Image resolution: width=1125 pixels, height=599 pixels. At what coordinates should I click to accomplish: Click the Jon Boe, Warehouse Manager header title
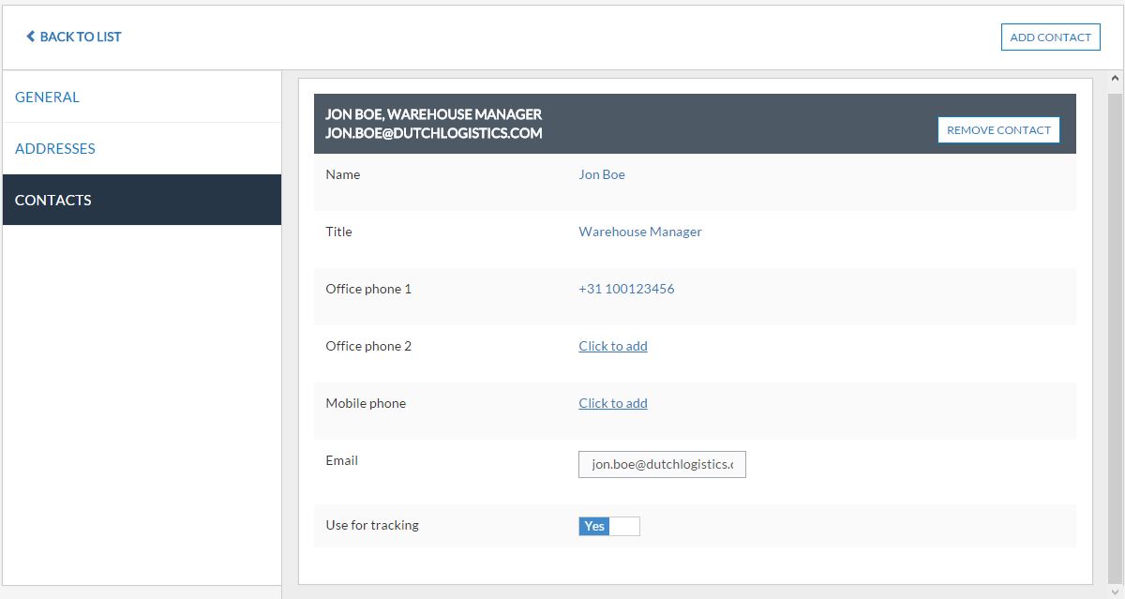(x=433, y=114)
